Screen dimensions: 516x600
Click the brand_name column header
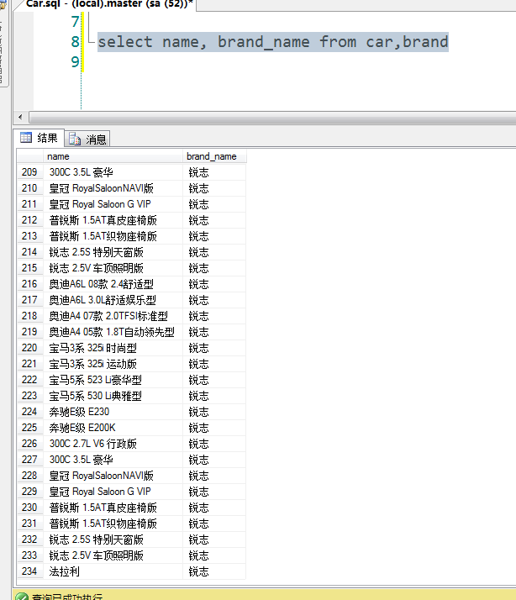point(214,156)
